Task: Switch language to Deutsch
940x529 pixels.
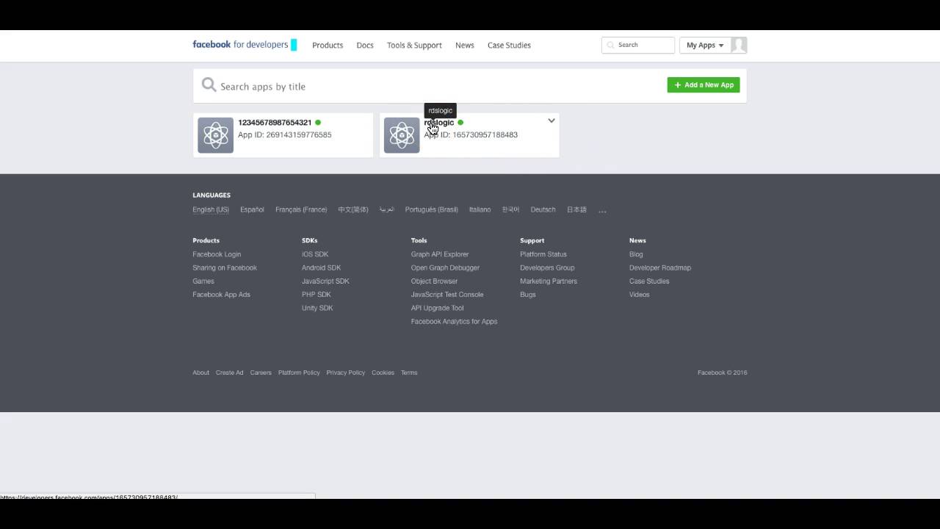Action: pyautogui.click(x=543, y=209)
